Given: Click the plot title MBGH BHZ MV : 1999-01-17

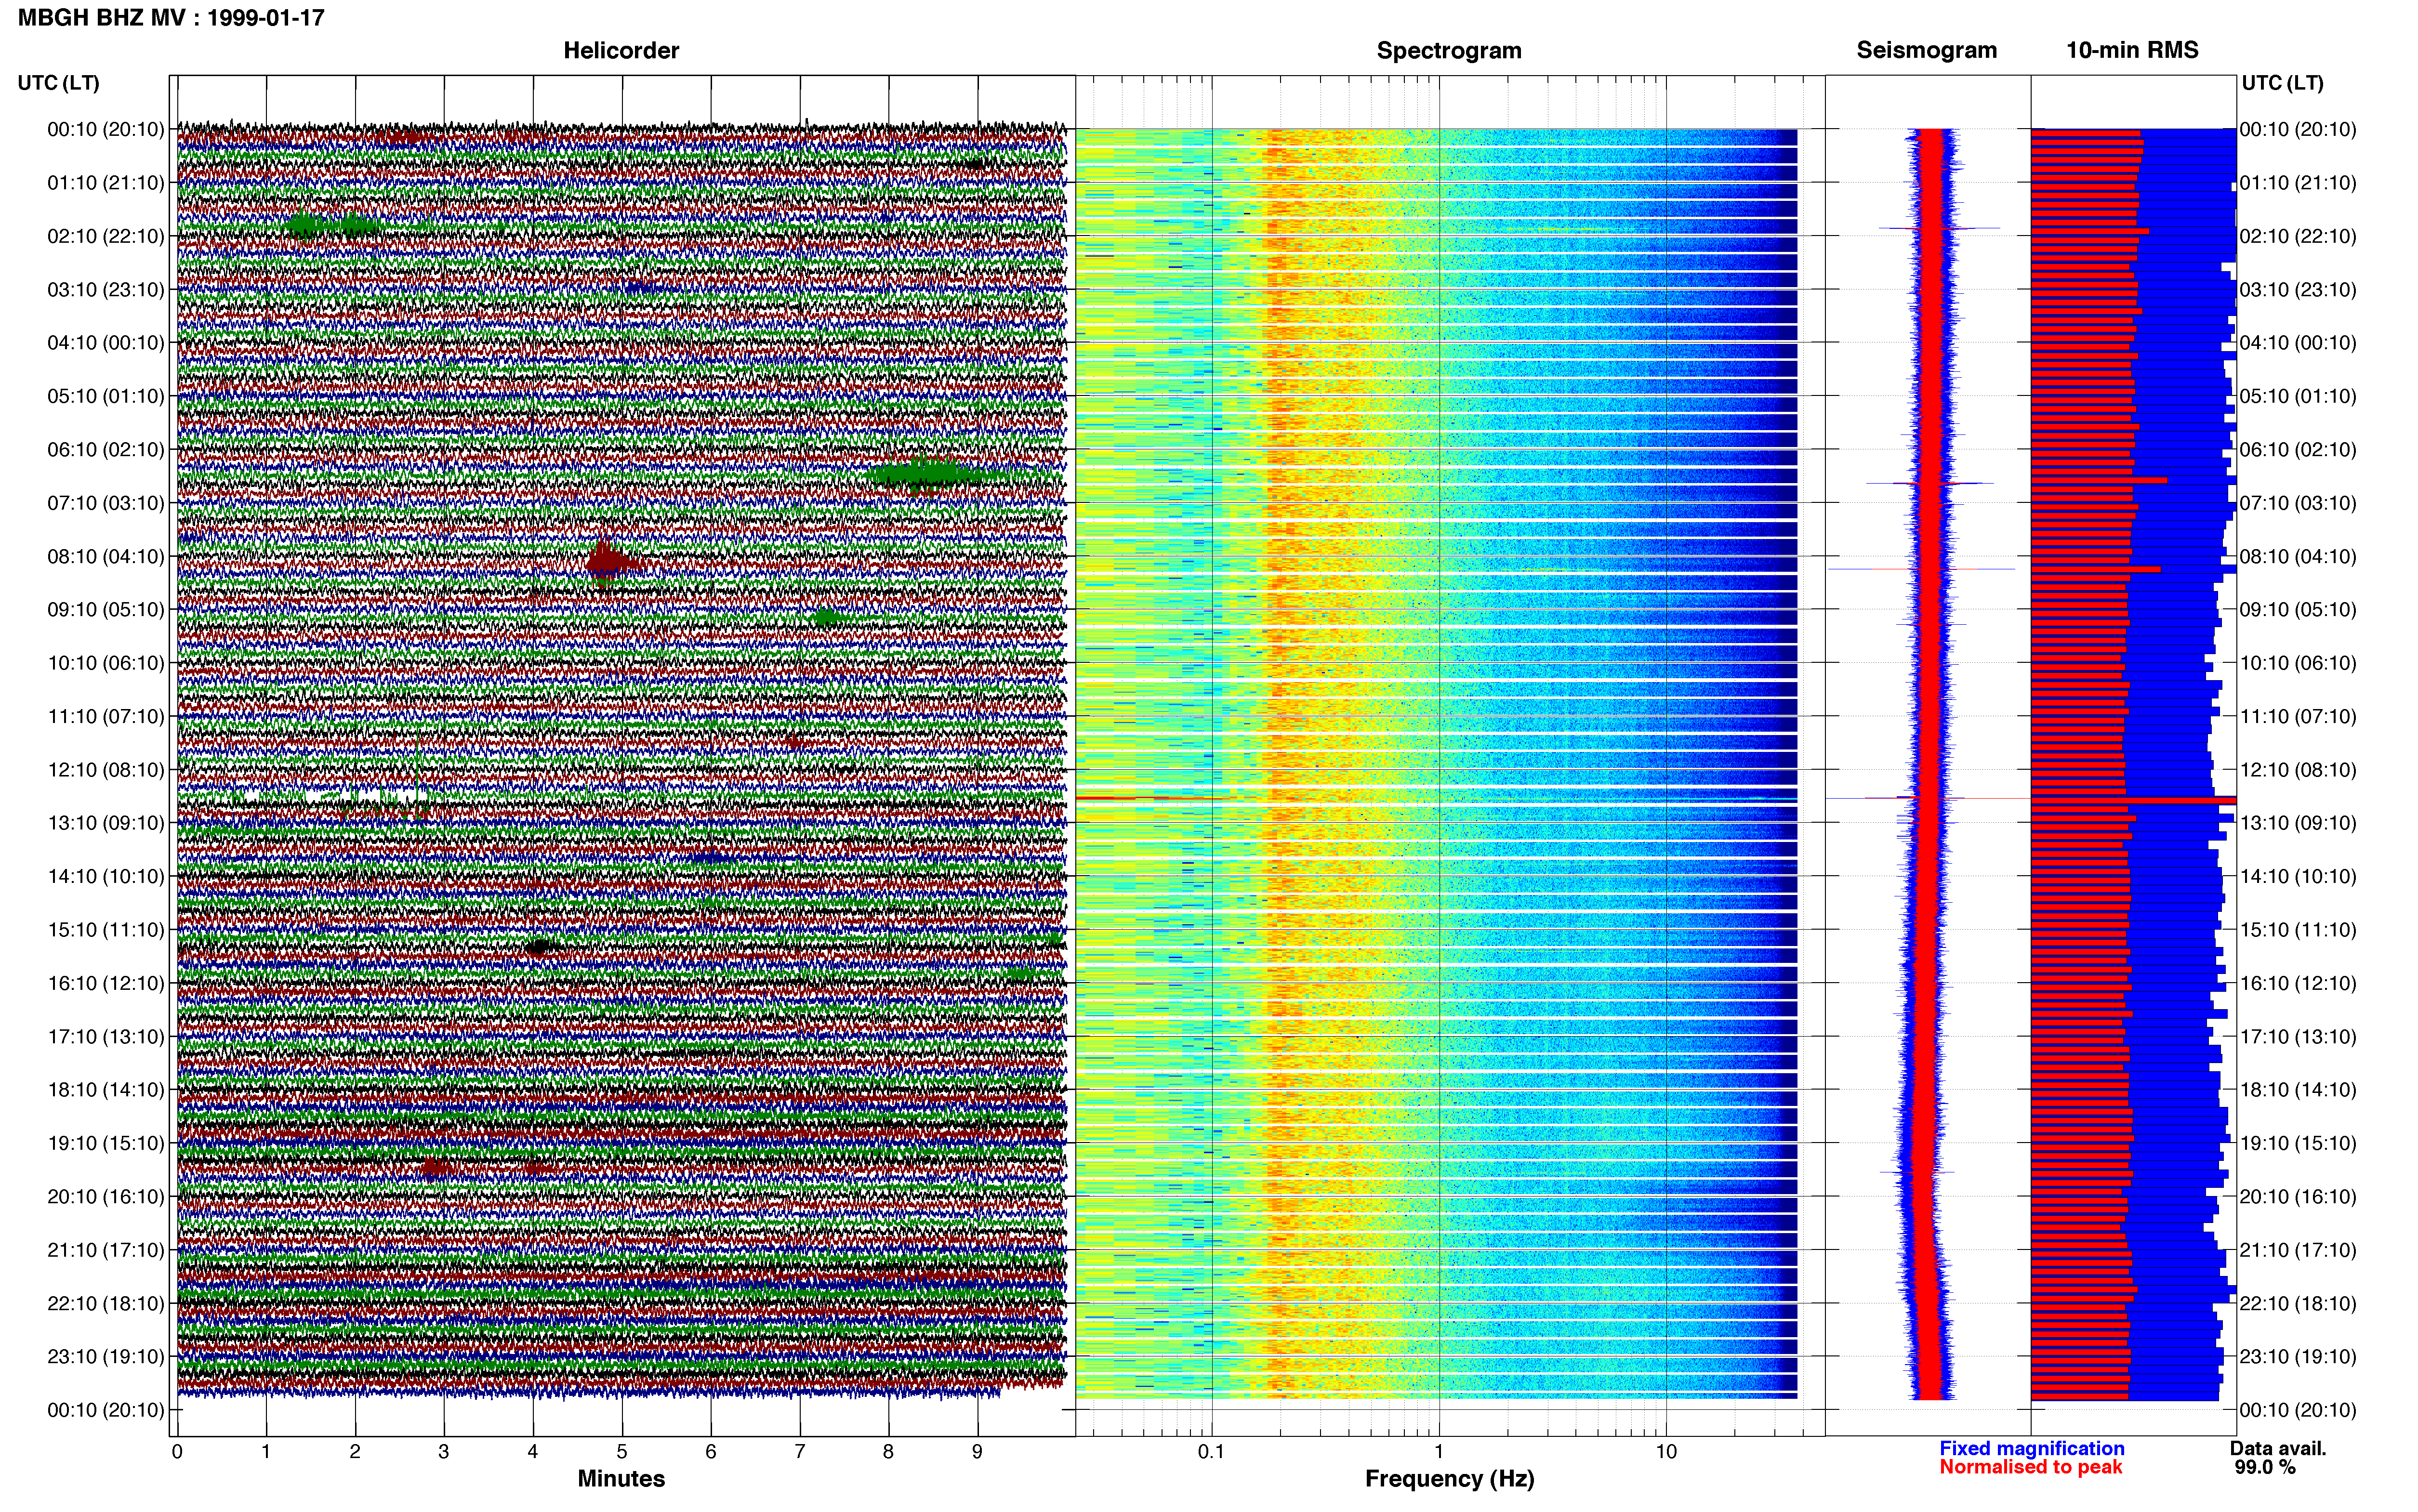Looking at the screenshot, I should [x=171, y=18].
